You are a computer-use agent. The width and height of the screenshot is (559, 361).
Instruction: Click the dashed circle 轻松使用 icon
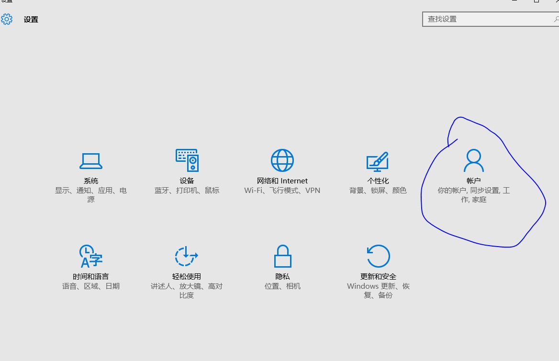coord(187,256)
